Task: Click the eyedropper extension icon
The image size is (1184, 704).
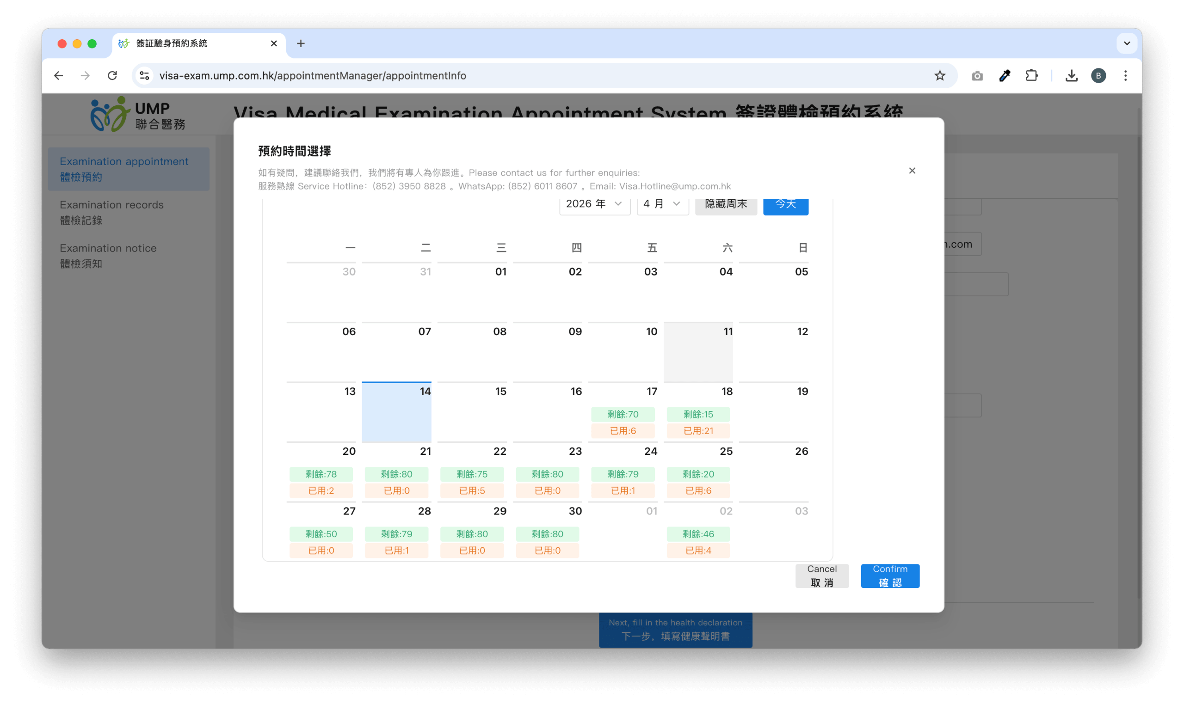Action: tap(1004, 75)
